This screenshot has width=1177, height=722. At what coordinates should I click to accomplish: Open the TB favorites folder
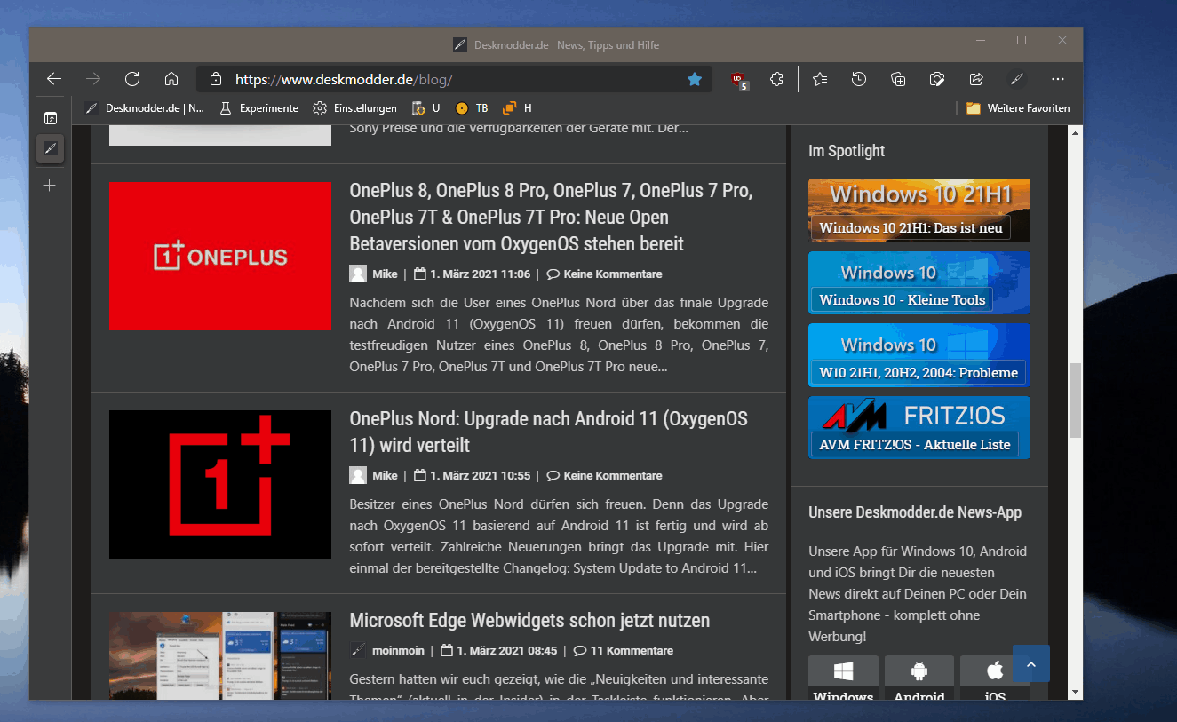[472, 108]
